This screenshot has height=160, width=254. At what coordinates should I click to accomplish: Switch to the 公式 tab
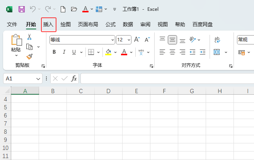coord(111,24)
